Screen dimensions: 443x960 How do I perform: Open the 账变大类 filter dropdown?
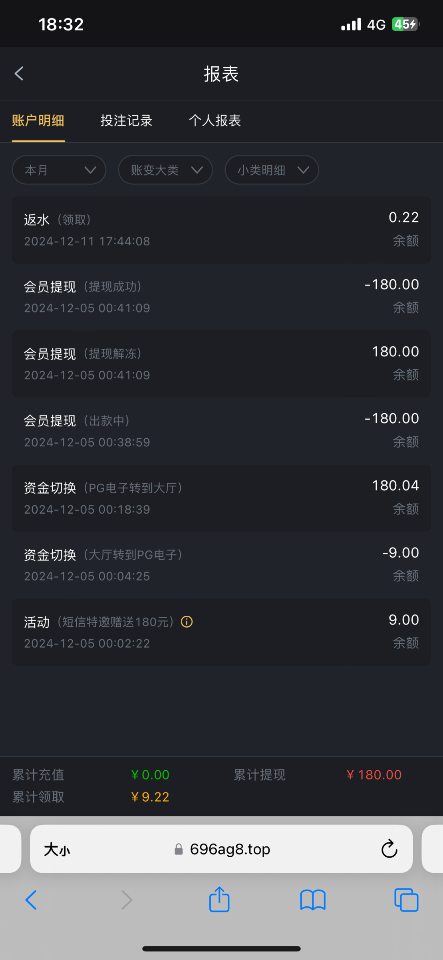(x=165, y=170)
